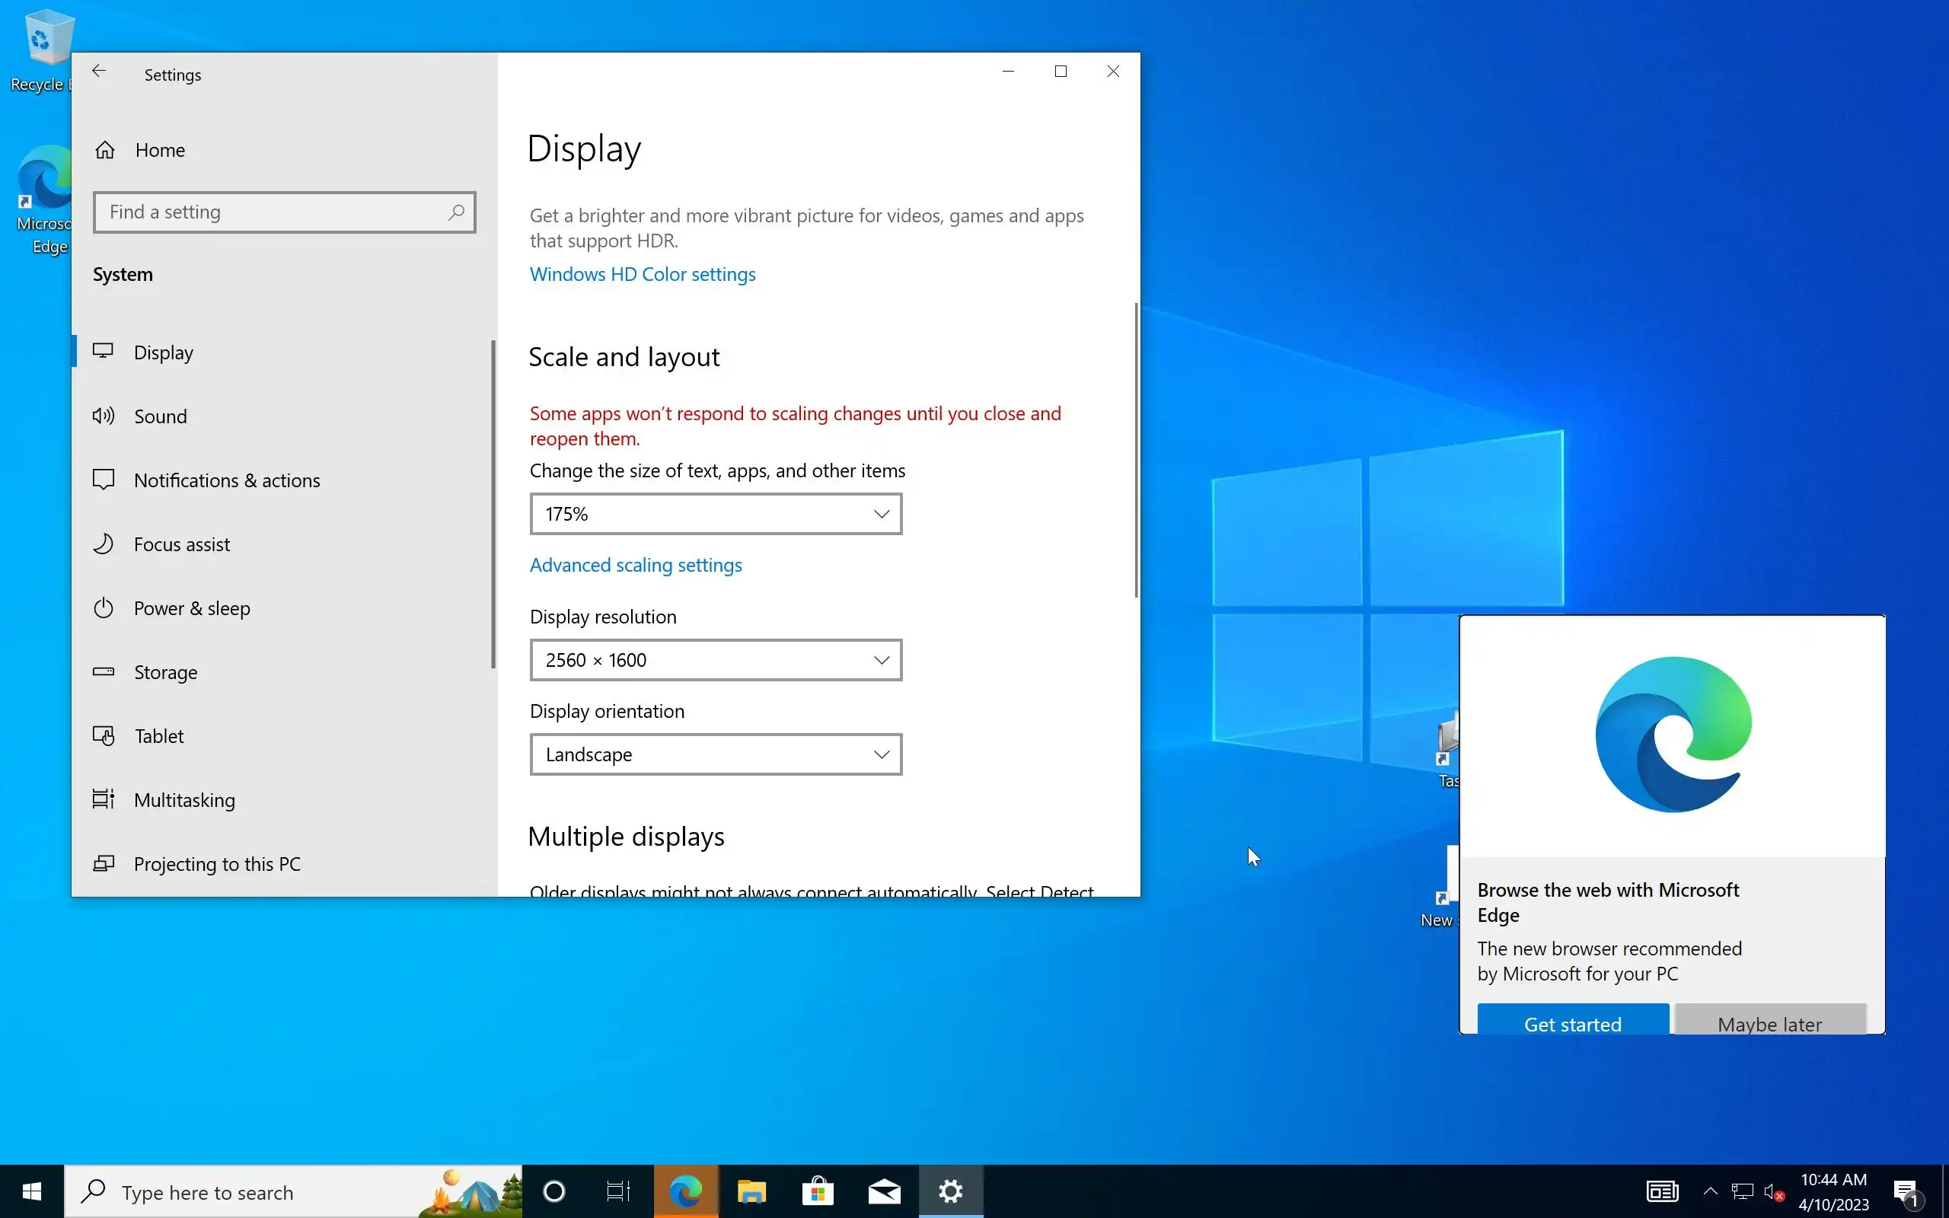The width and height of the screenshot is (1949, 1218).
Task: Expand the Landscape orientation dropdown
Action: pos(715,755)
